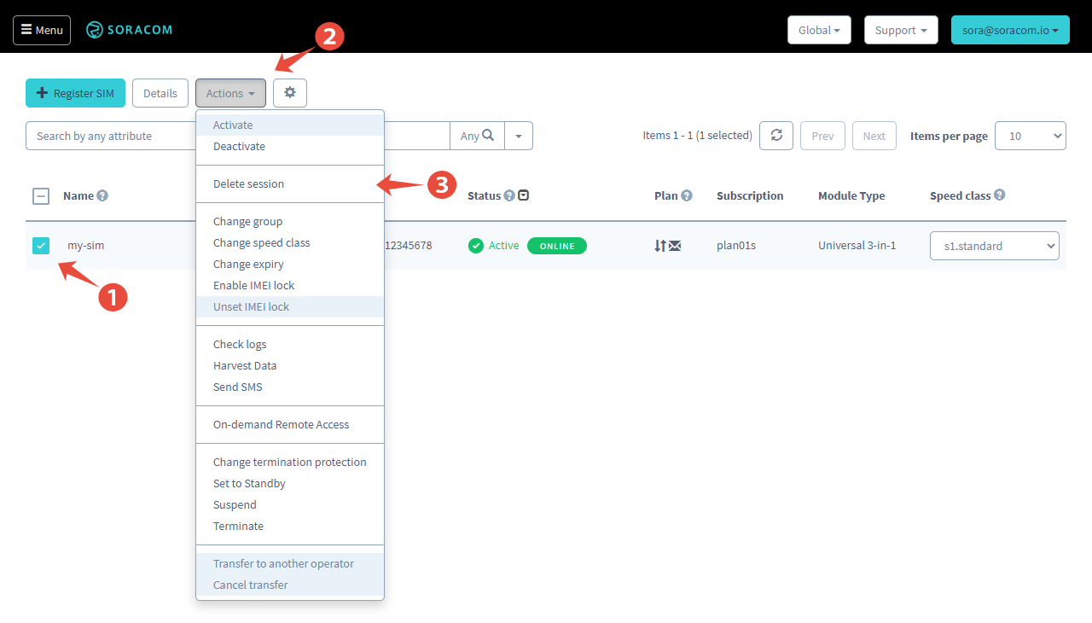This screenshot has width=1092, height=623.
Task: Click the Register SIM button
Action: (x=75, y=93)
